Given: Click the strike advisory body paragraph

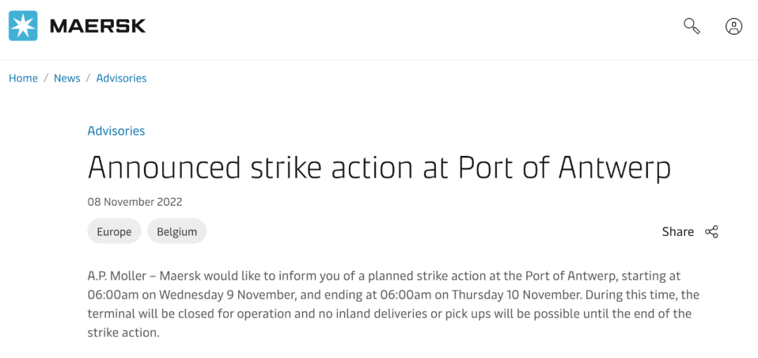Looking at the screenshot, I should [393, 304].
